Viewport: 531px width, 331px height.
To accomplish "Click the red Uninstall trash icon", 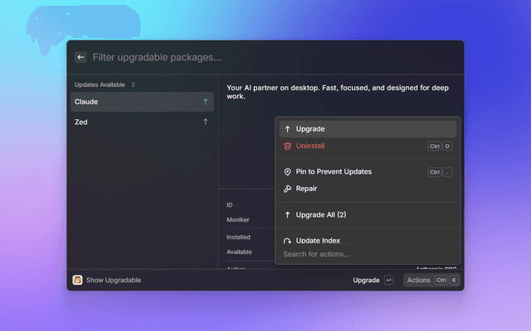I will tap(287, 146).
